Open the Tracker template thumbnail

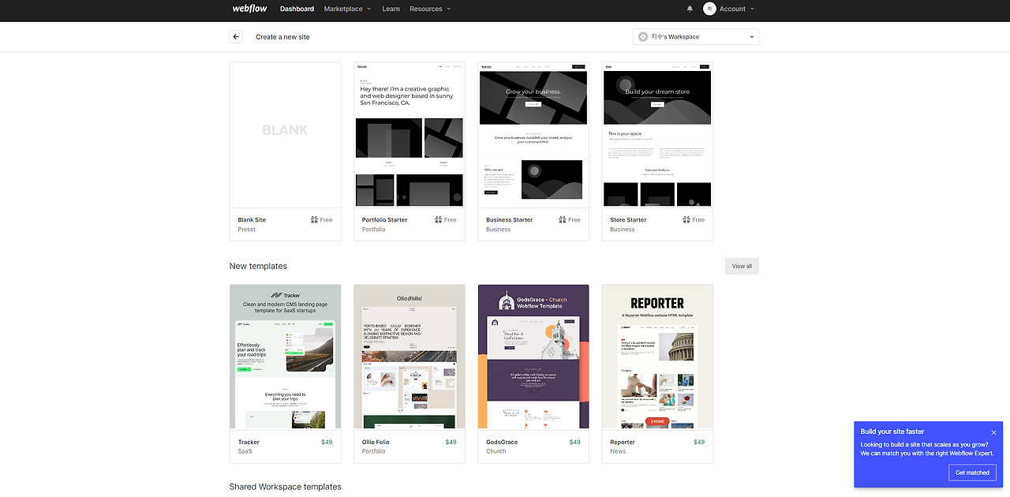coord(285,357)
